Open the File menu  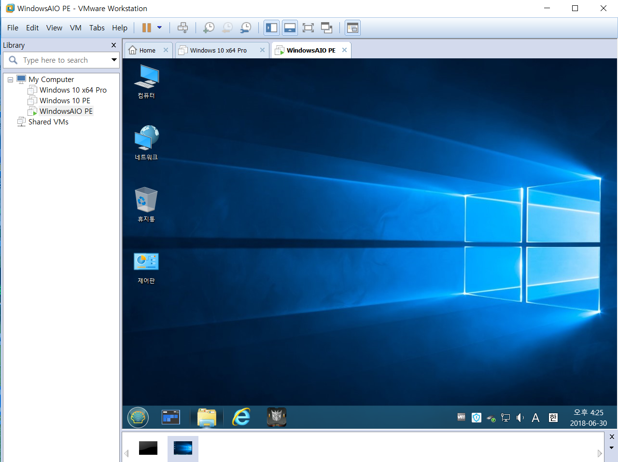point(13,28)
